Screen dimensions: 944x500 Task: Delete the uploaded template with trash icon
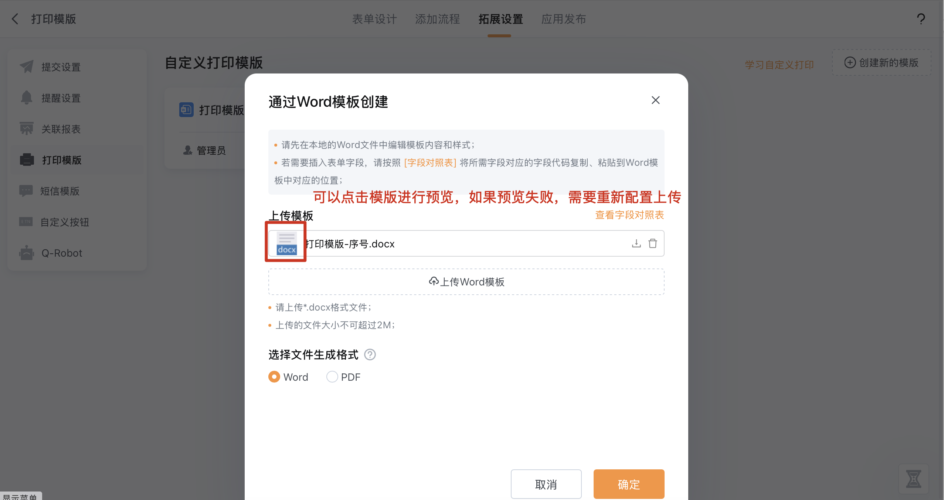pos(653,243)
